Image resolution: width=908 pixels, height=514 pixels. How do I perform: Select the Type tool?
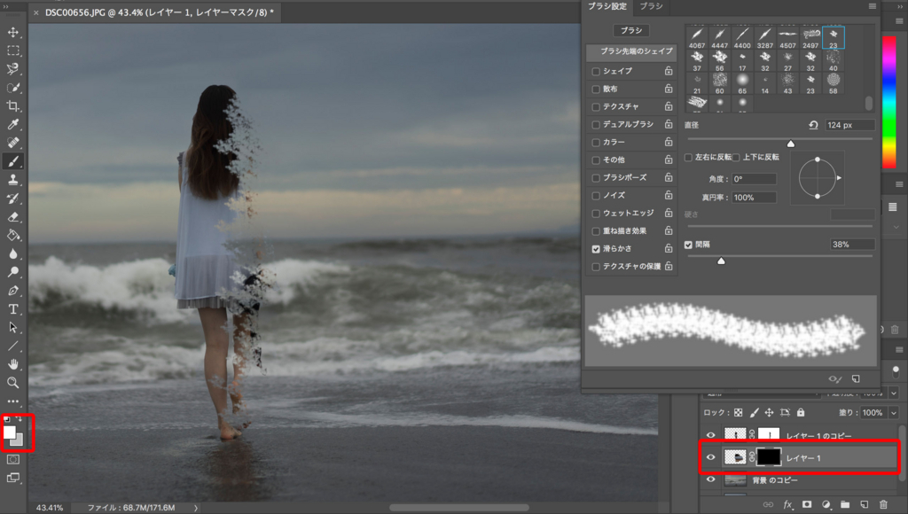pos(12,309)
